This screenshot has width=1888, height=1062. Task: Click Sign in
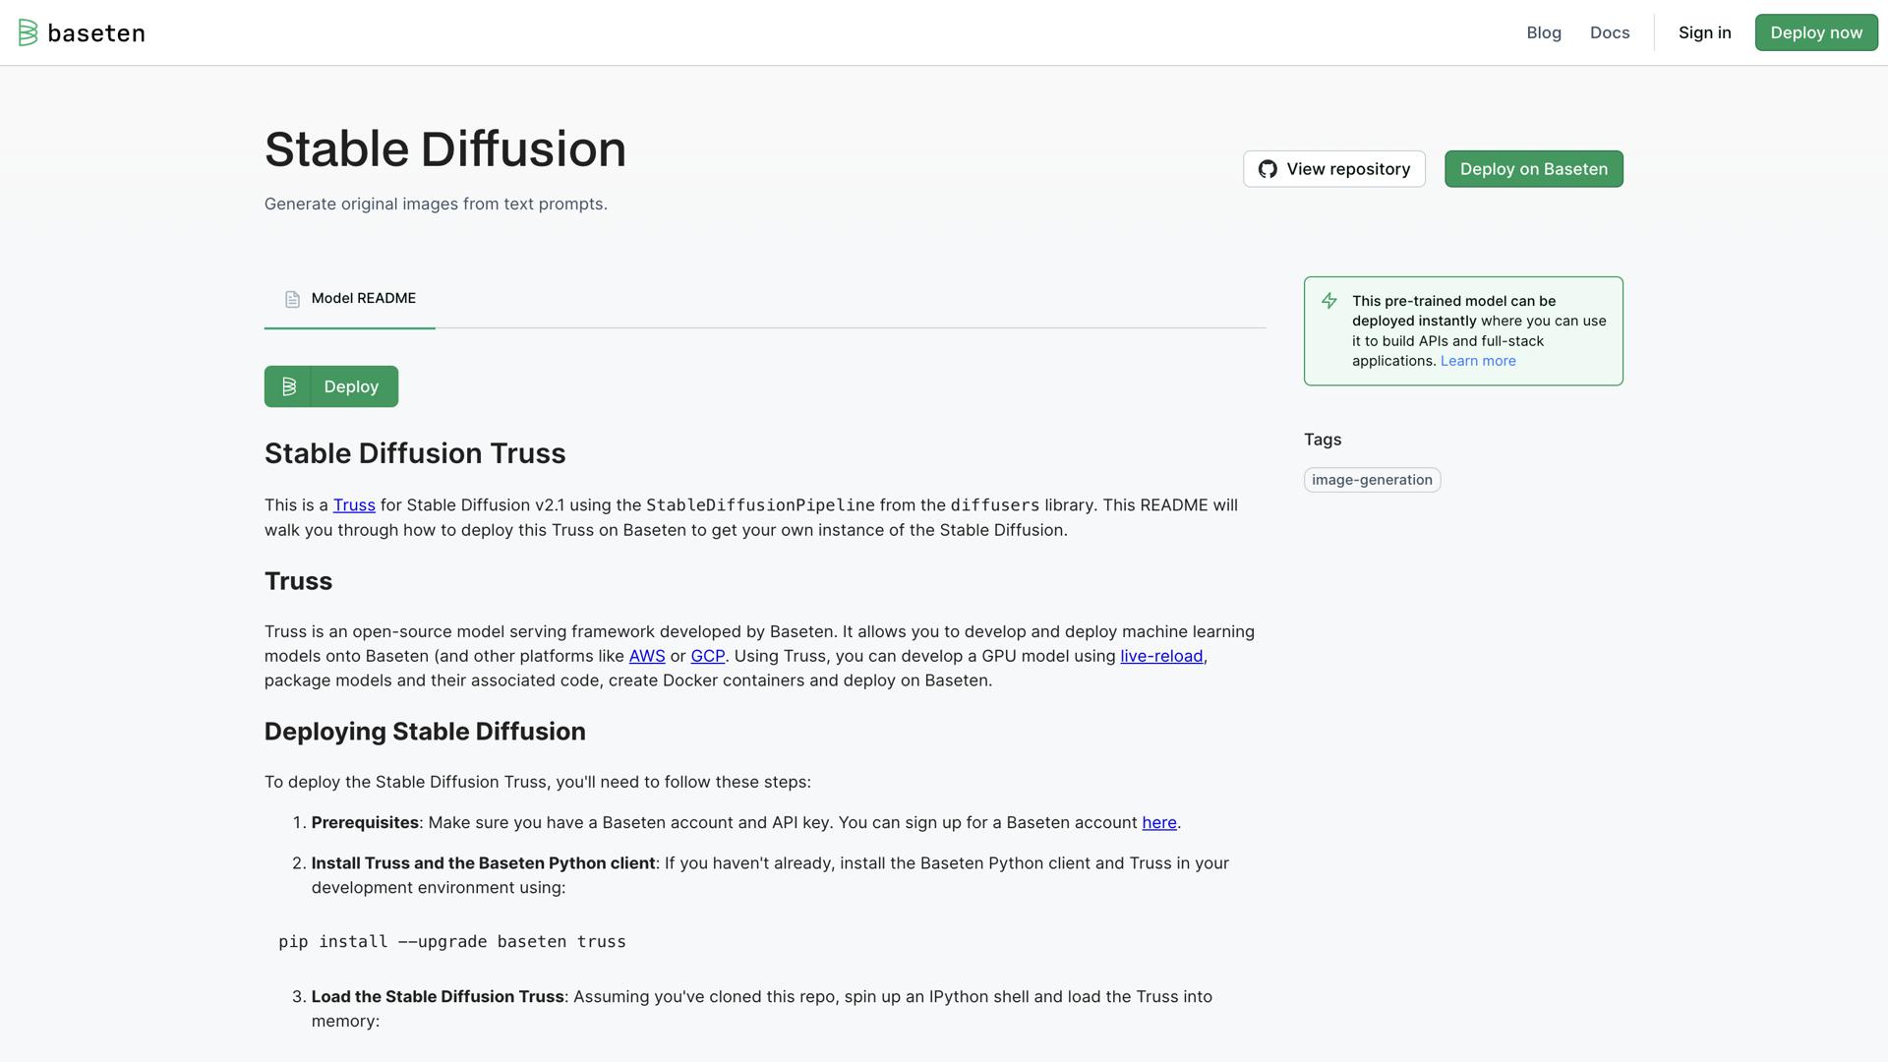point(1704,32)
